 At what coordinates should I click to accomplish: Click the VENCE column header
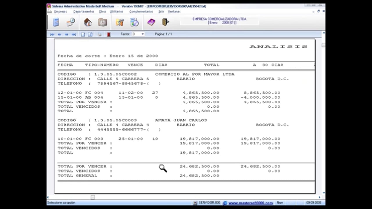tap(135, 65)
